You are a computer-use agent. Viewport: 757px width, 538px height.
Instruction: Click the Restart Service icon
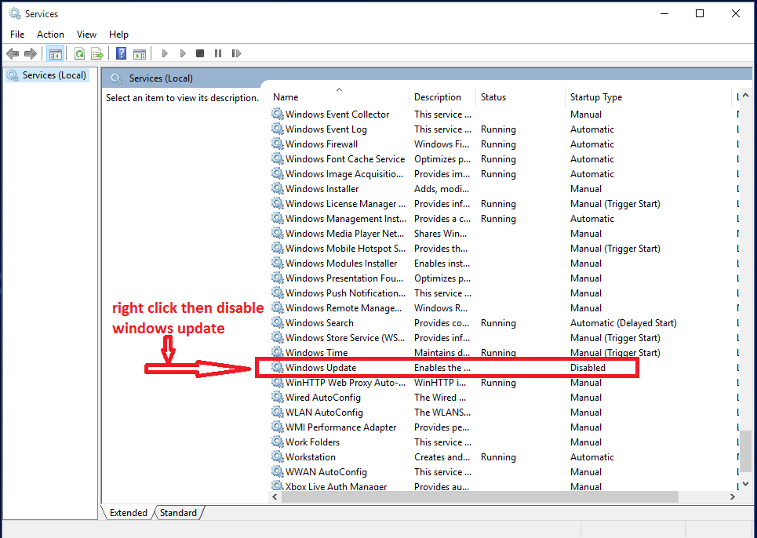point(236,53)
